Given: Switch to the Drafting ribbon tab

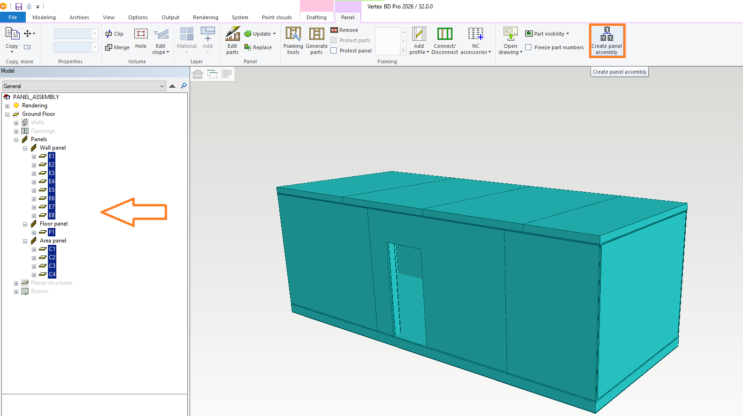Looking at the screenshot, I should click(316, 17).
